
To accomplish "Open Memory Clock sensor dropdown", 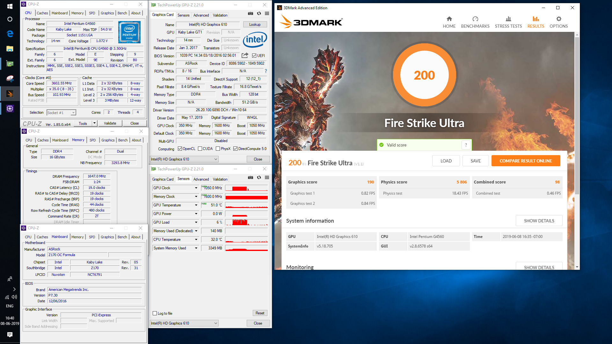I will coord(196,197).
